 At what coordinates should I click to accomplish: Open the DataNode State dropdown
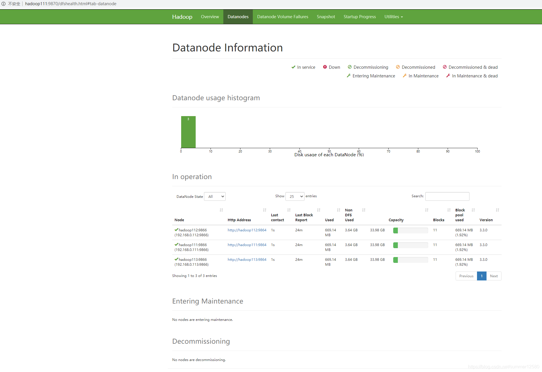(x=215, y=196)
